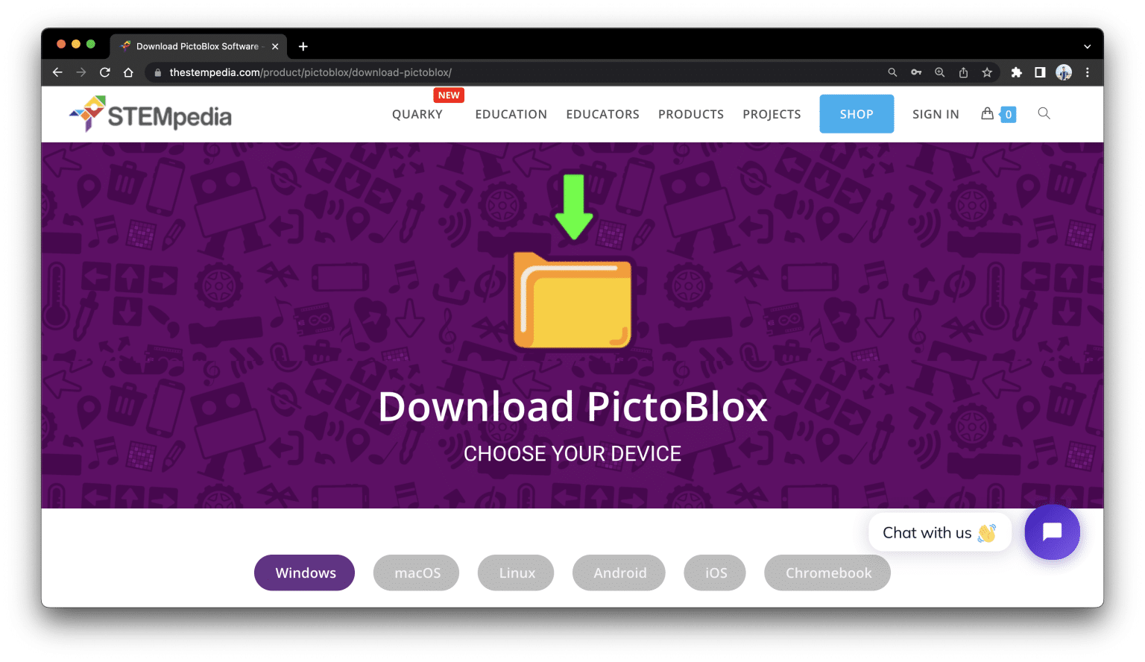Image resolution: width=1145 pixels, height=662 pixels.
Task: Switch device selection to Linux
Action: point(515,573)
